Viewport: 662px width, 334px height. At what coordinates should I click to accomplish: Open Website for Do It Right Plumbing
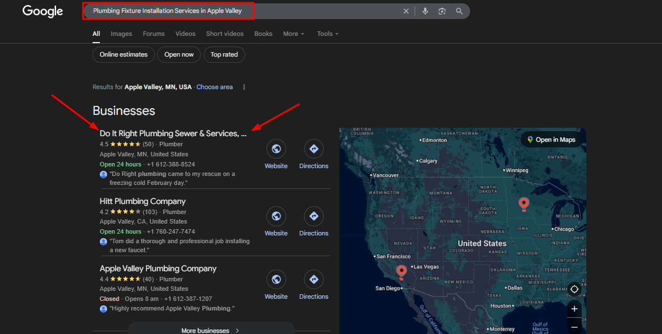click(276, 150)
